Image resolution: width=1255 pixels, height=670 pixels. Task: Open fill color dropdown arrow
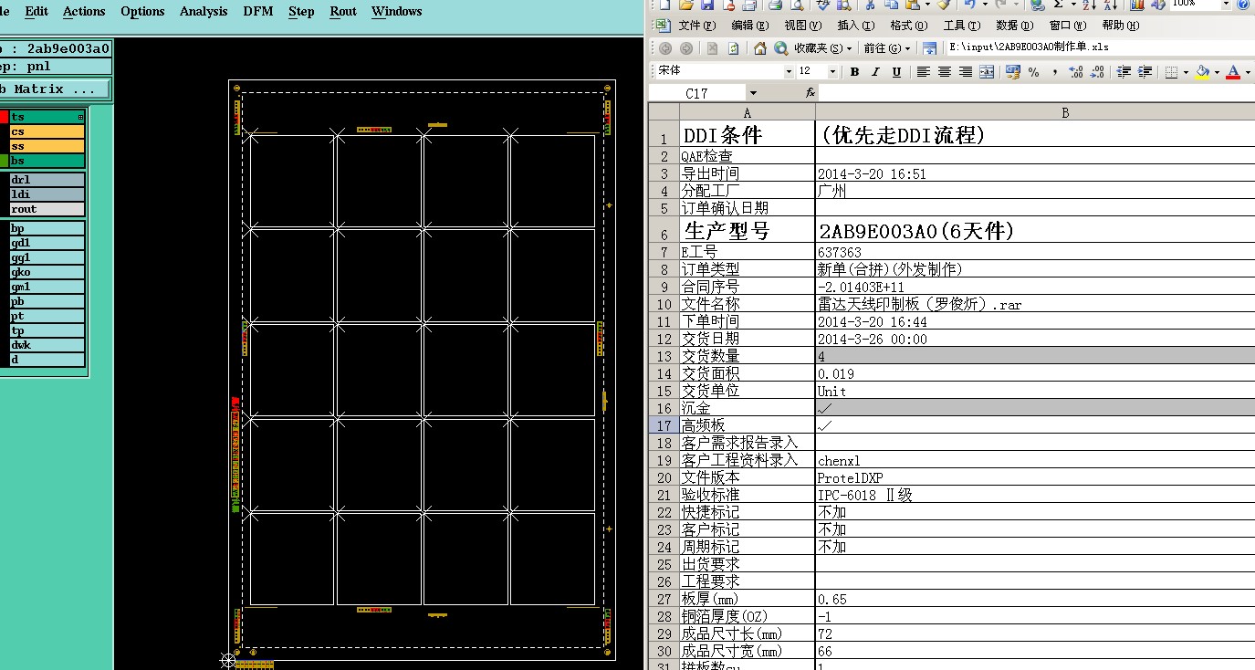point(1217,72)
